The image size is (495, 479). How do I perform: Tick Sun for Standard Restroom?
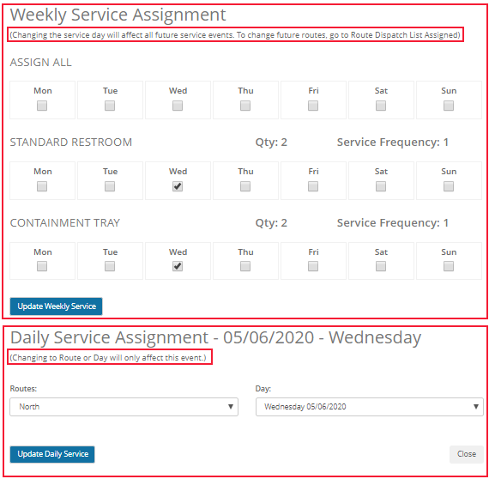point(449,186)
